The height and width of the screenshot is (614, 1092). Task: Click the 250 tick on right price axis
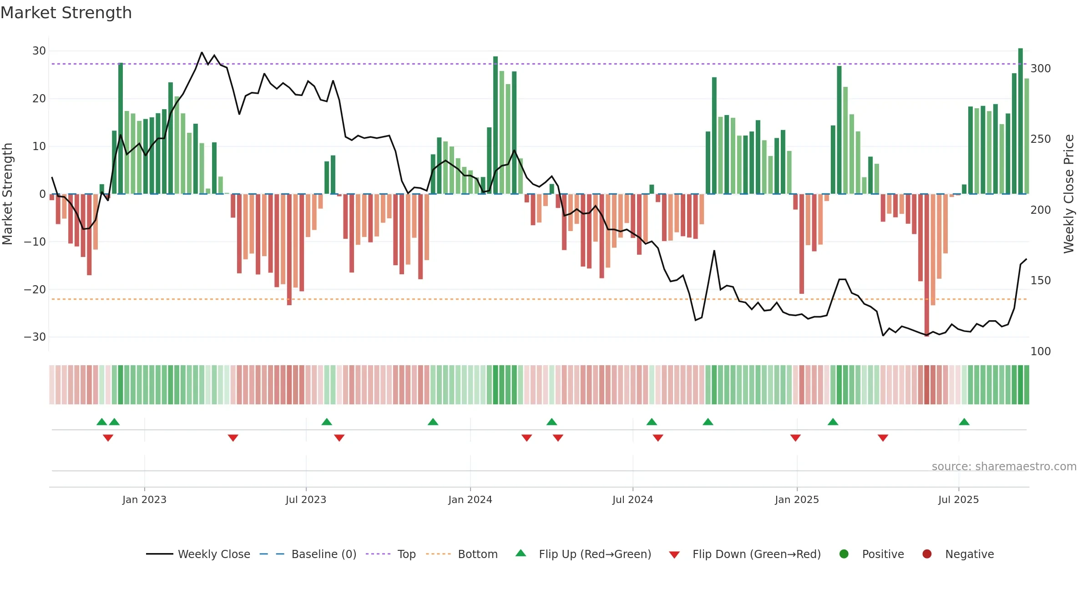click(x=1041, y=139)
